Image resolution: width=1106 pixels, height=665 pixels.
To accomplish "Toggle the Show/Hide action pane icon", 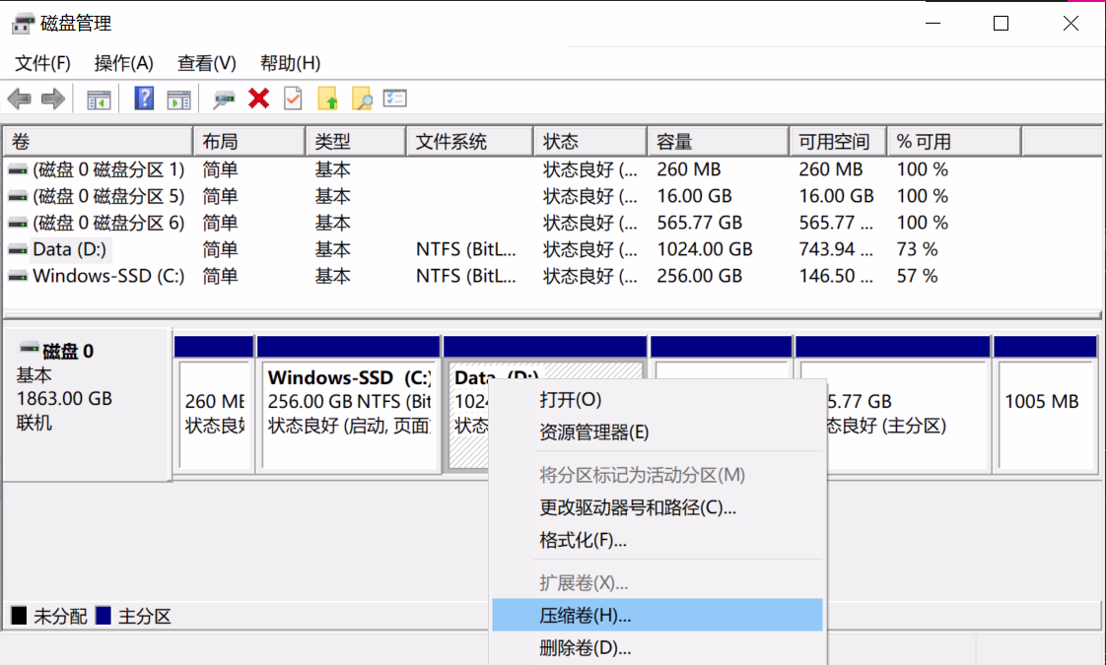I will tap(177, 98).
